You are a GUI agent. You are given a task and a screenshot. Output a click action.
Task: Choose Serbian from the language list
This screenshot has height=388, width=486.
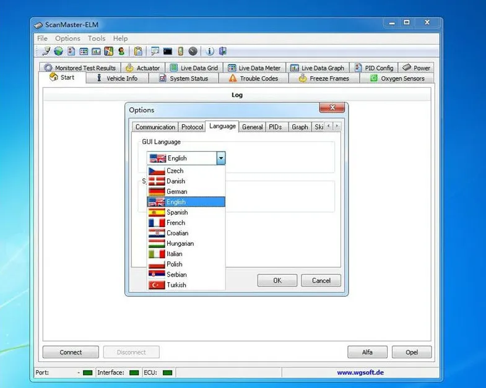click(186, 275)
